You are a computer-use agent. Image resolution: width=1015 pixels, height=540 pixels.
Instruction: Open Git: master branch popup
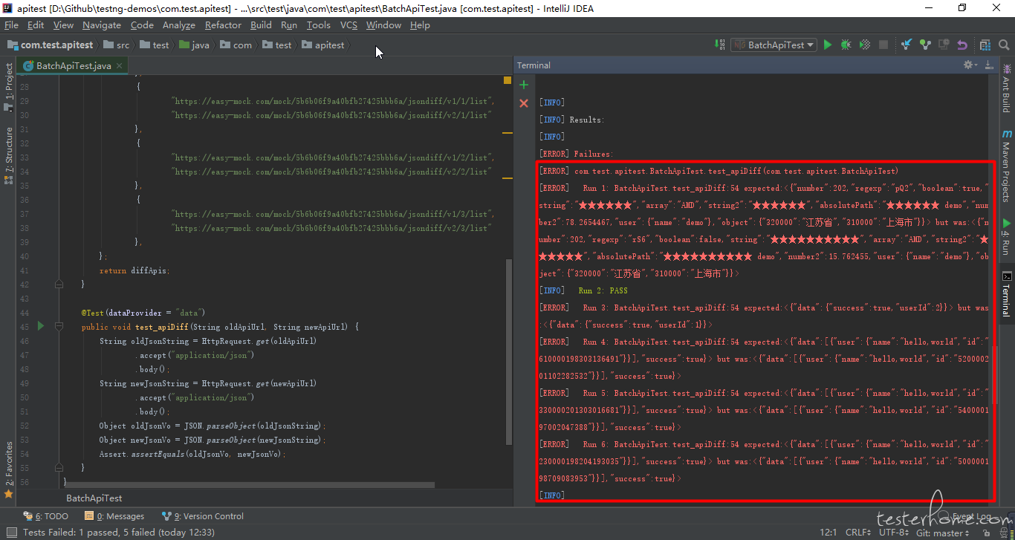pyautogui.click(x=943, y=533)
